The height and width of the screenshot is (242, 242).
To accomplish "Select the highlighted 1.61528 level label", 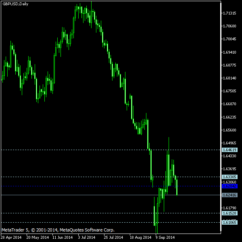I will [229, 213].
